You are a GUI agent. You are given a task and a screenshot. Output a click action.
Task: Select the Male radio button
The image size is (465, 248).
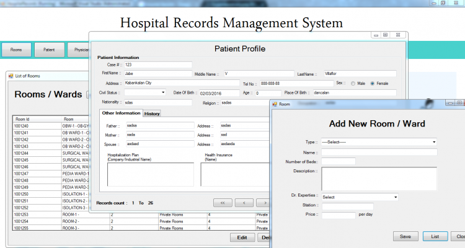click(x=353, y=84)
